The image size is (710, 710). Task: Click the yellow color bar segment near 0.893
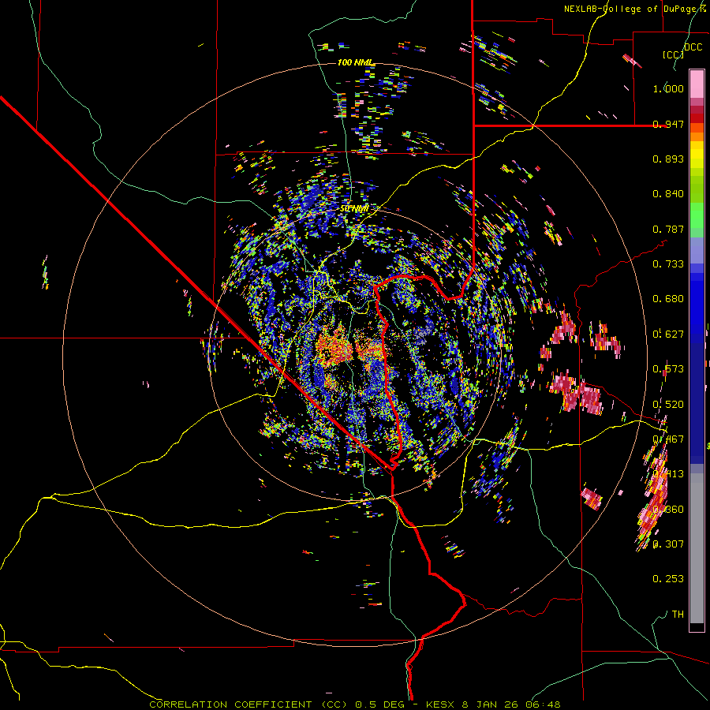[x=697, y=155]
